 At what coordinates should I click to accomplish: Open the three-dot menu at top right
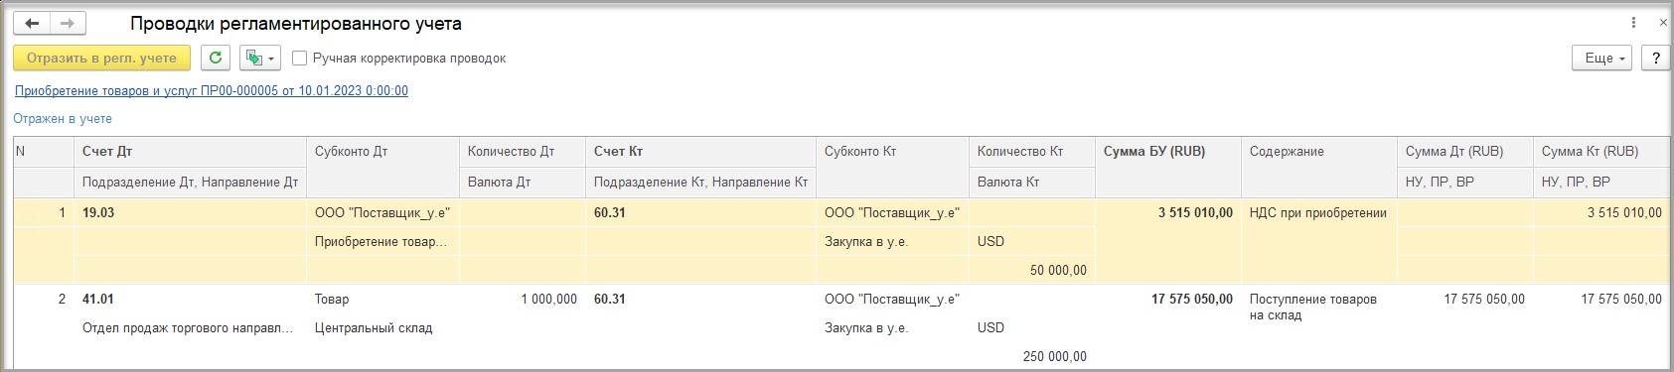point(1634,23)
